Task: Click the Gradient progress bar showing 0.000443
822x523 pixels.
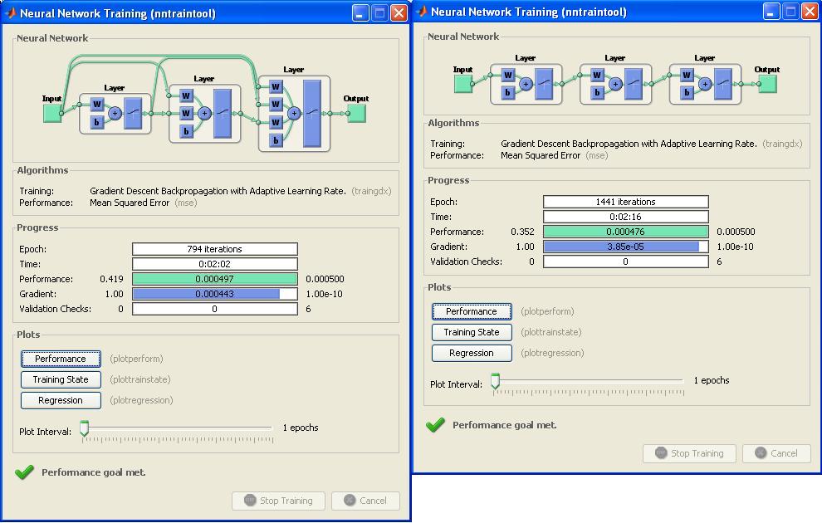Action: tap(214, 294)
